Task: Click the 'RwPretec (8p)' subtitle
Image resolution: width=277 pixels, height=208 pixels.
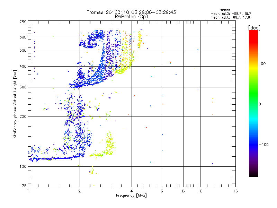Action: pos(131,17)
